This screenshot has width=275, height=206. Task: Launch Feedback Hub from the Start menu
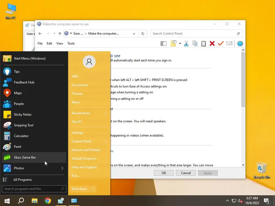coord(34,82)
